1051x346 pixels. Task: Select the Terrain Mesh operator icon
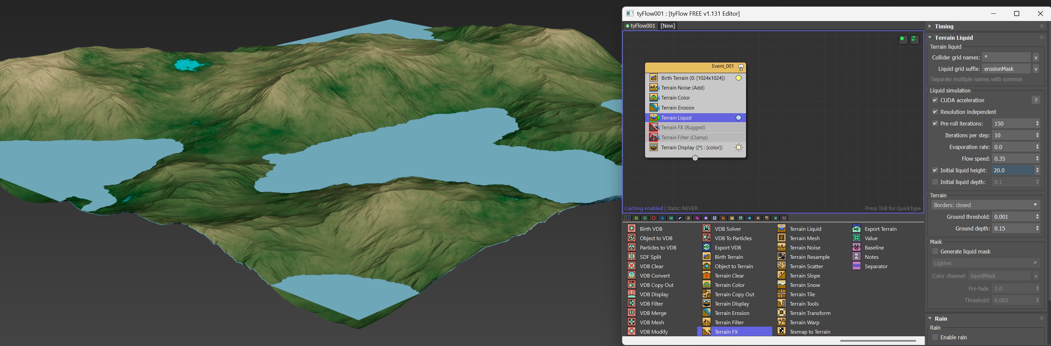coord(781,238)
